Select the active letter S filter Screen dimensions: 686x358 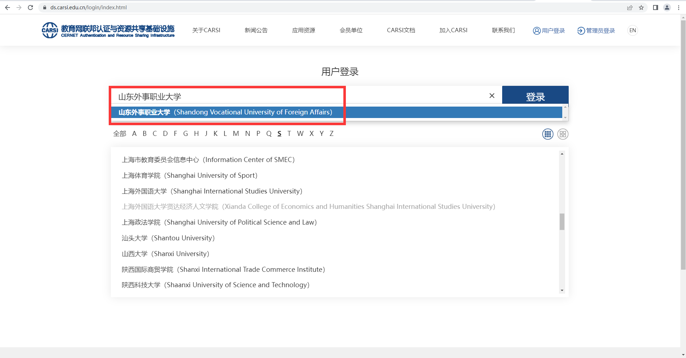tap(279, 134)
